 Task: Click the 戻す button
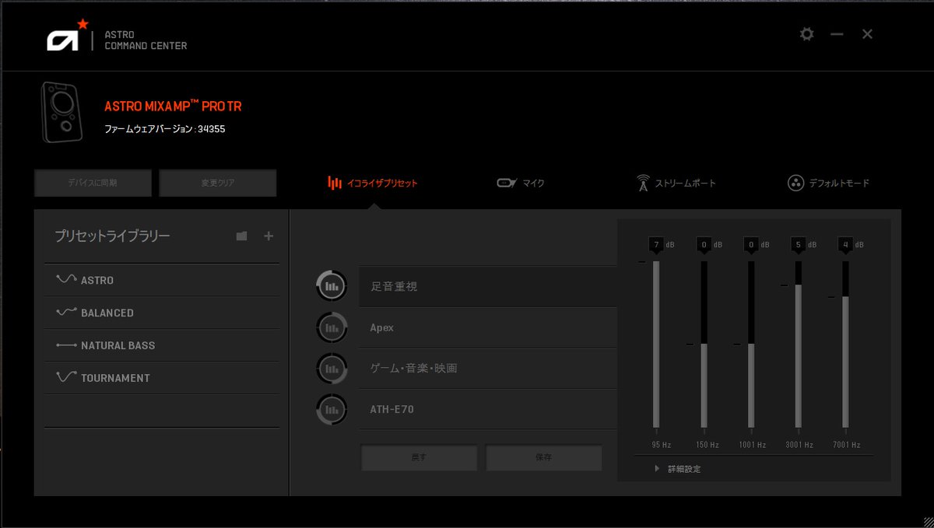419,457
